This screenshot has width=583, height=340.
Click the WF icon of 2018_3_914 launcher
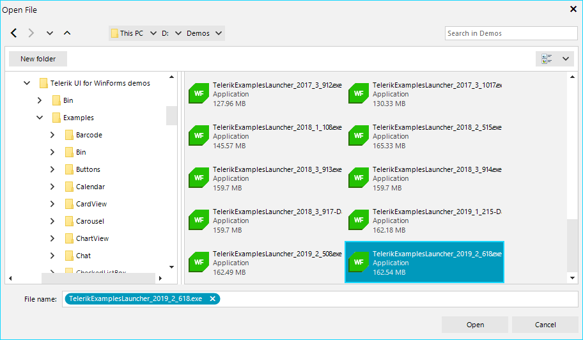(x=359, y=178)
